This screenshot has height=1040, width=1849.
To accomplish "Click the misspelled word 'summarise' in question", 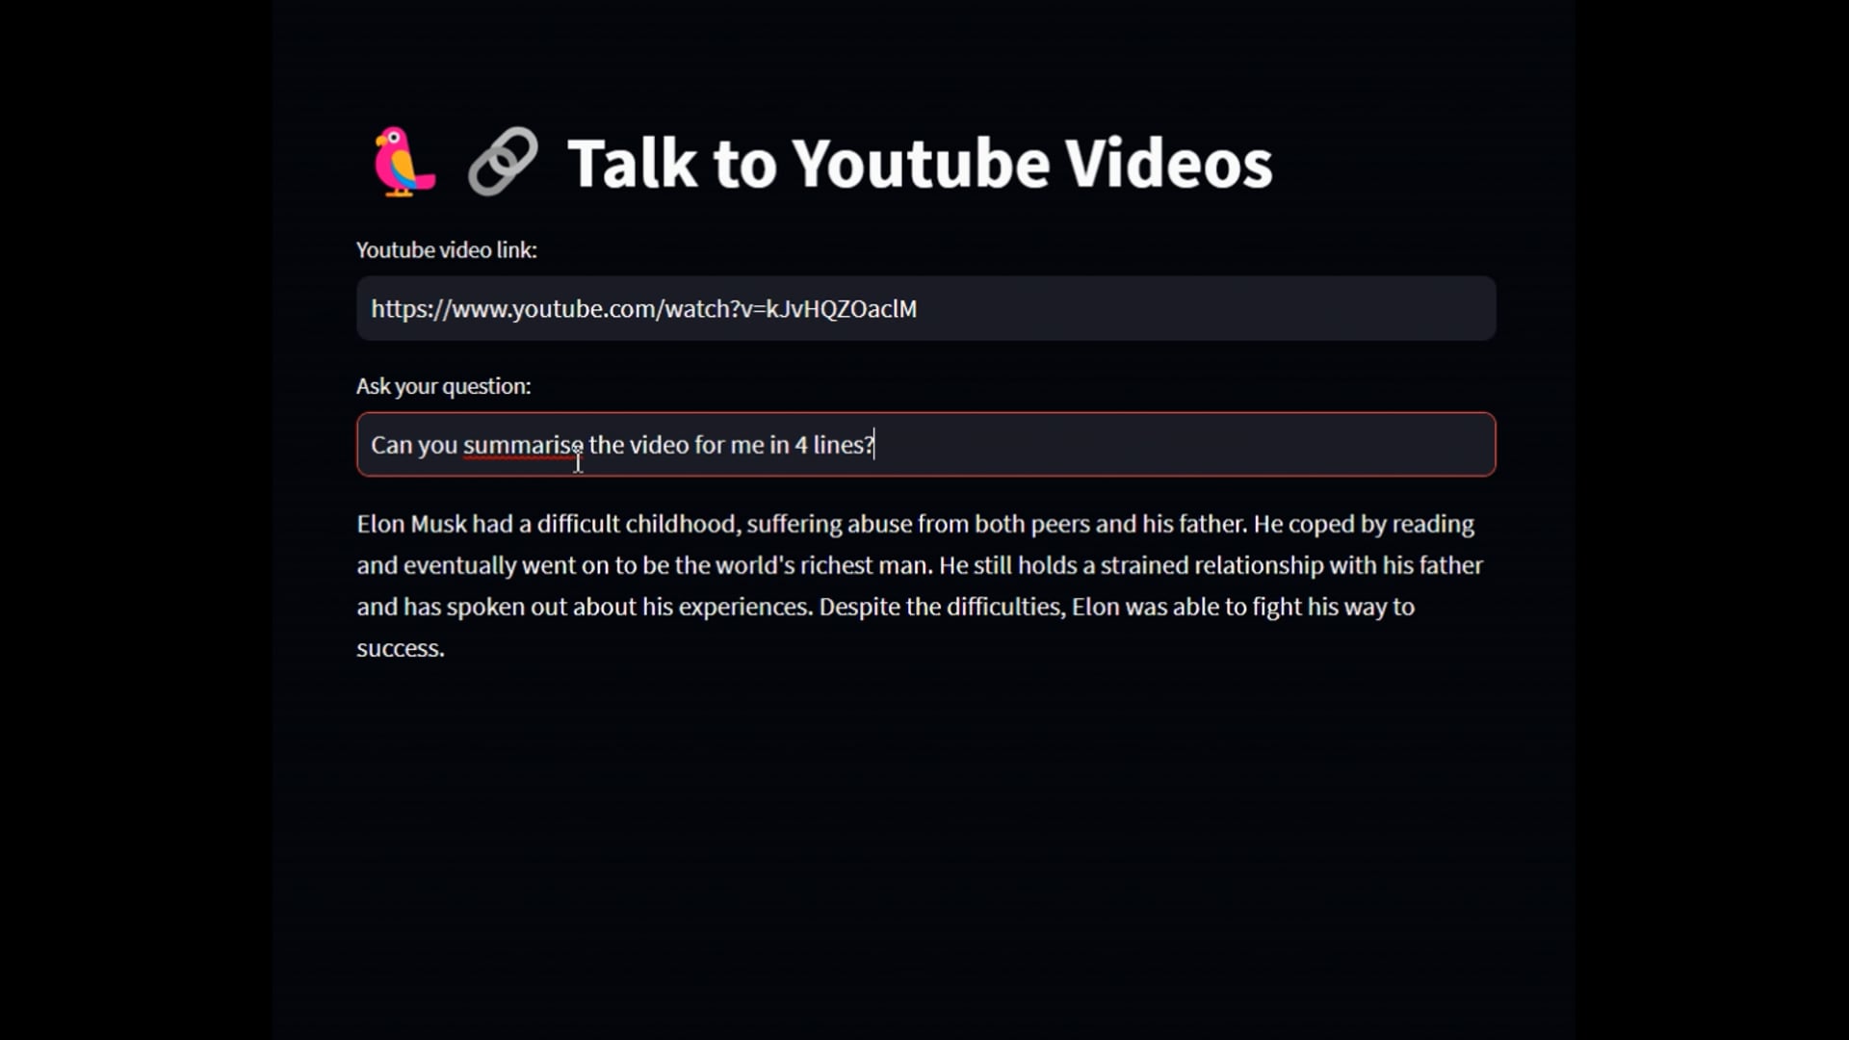I will click(523, 445).
